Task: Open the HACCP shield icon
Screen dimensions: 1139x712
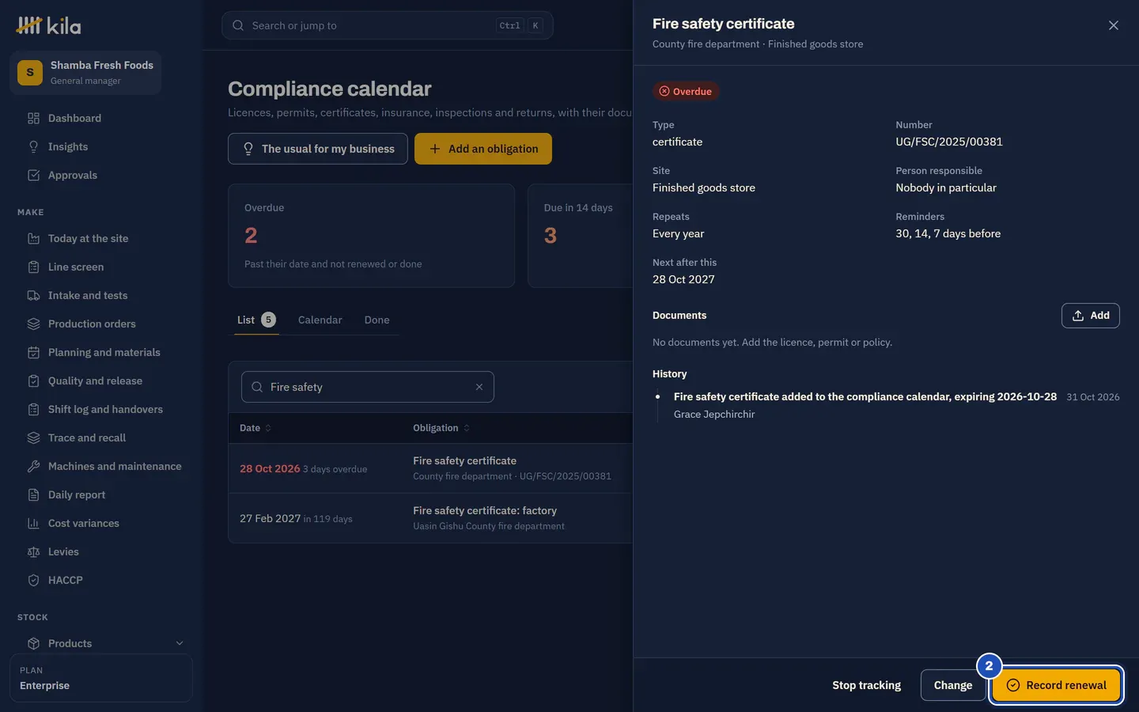Action: tap(33, 580)
